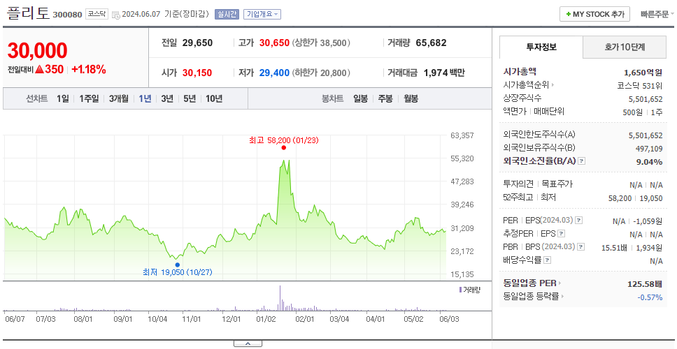Click 저가 value 29,400

[274, 73]
